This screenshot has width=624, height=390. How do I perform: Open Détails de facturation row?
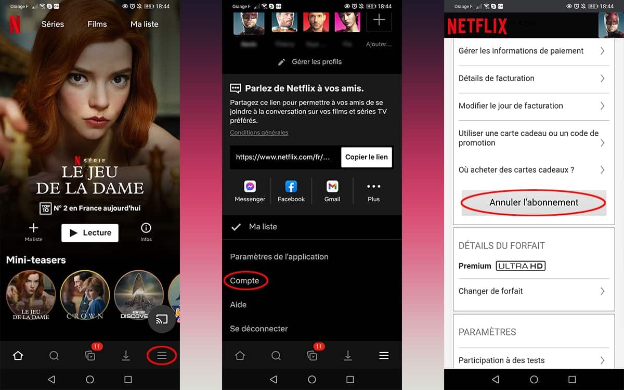click(x=534, y=79)
